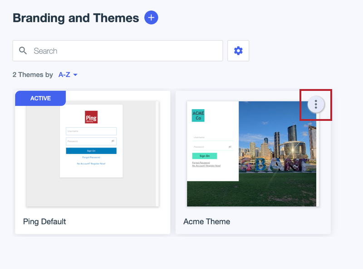Click the Ping Identity logo in preview
Screen dimensions: 363x269
(x=91, y=117)
